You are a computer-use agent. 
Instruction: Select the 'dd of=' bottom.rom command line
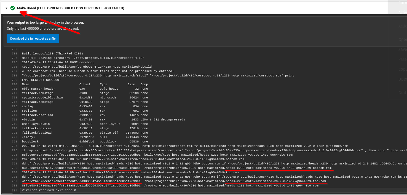[215, 164]
